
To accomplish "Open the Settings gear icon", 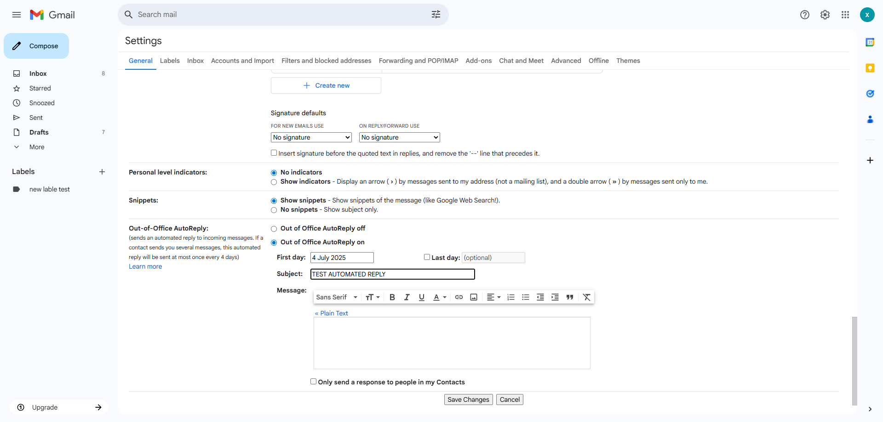I will [x=825, y=15].
